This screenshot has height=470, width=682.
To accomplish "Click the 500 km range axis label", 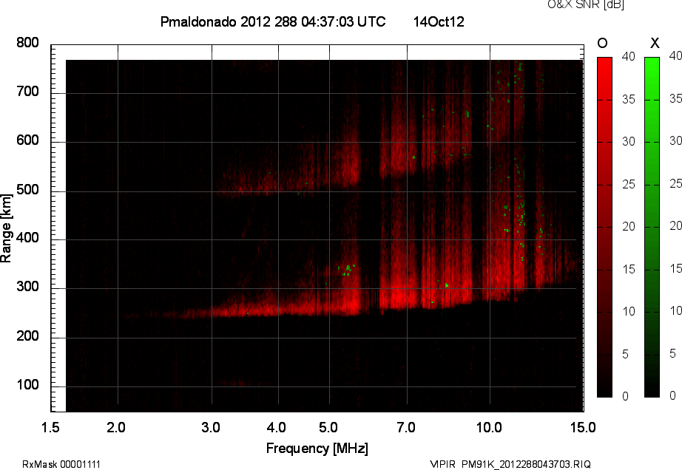I will [27, 190].
